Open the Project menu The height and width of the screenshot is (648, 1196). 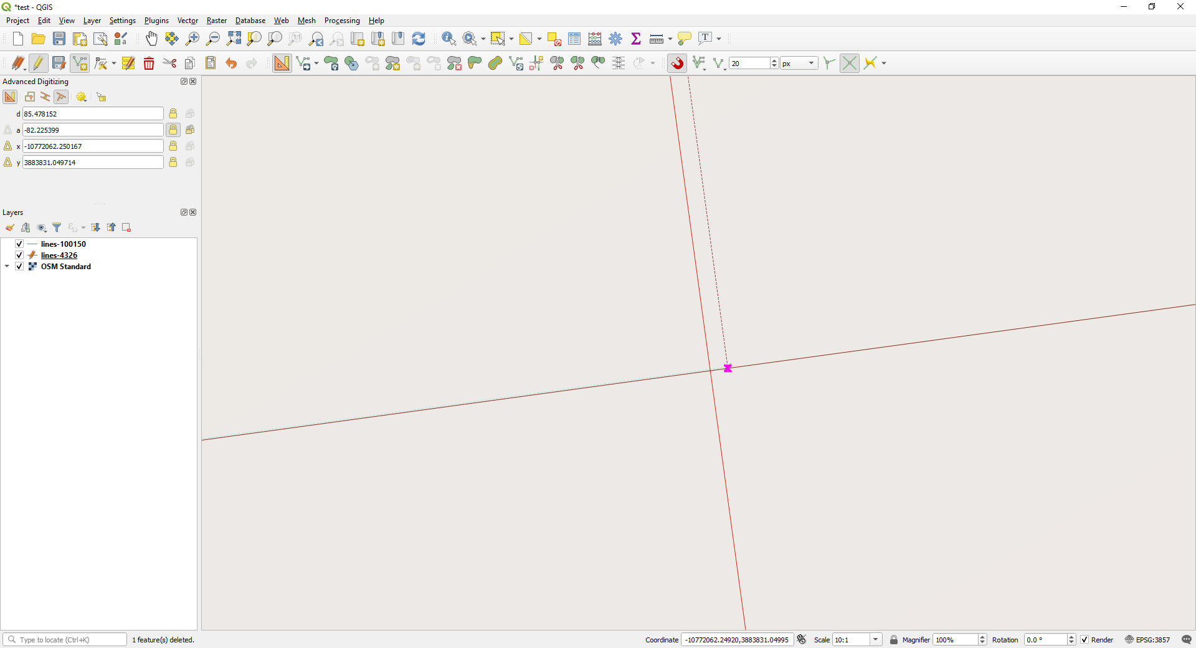point(17,21)
